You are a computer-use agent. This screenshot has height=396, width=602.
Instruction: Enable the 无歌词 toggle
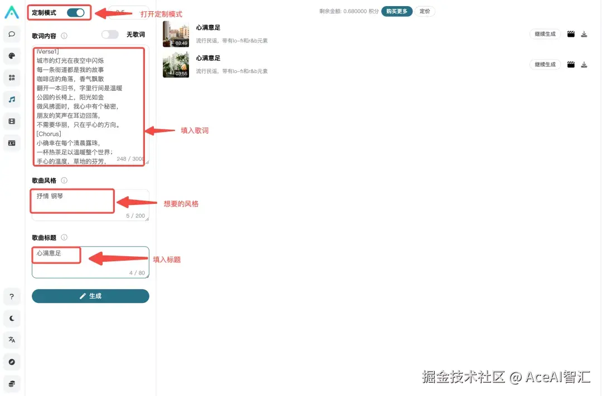(110, 34)
